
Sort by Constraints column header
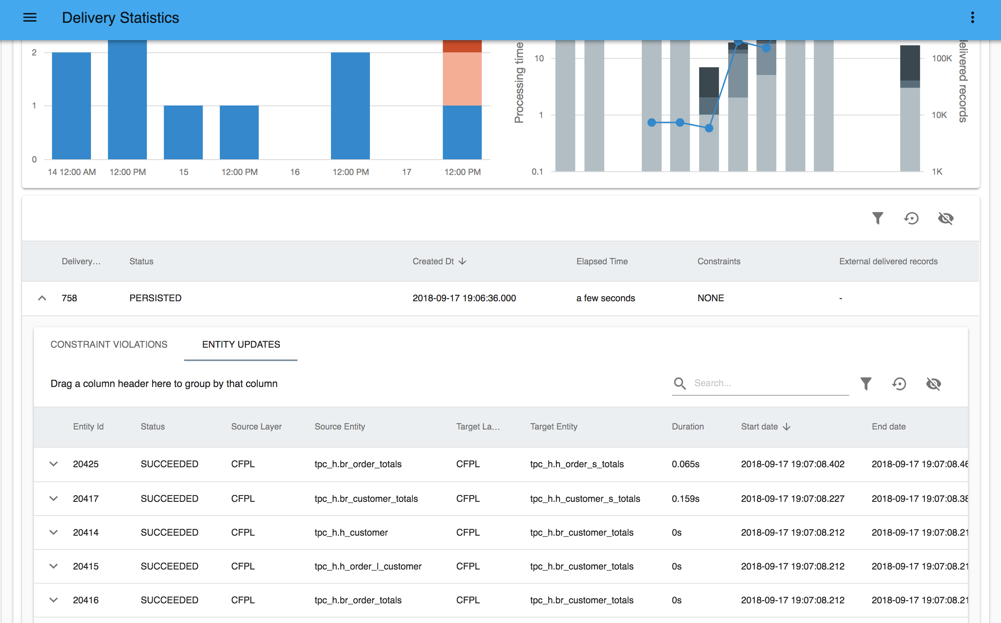[719, 261]
